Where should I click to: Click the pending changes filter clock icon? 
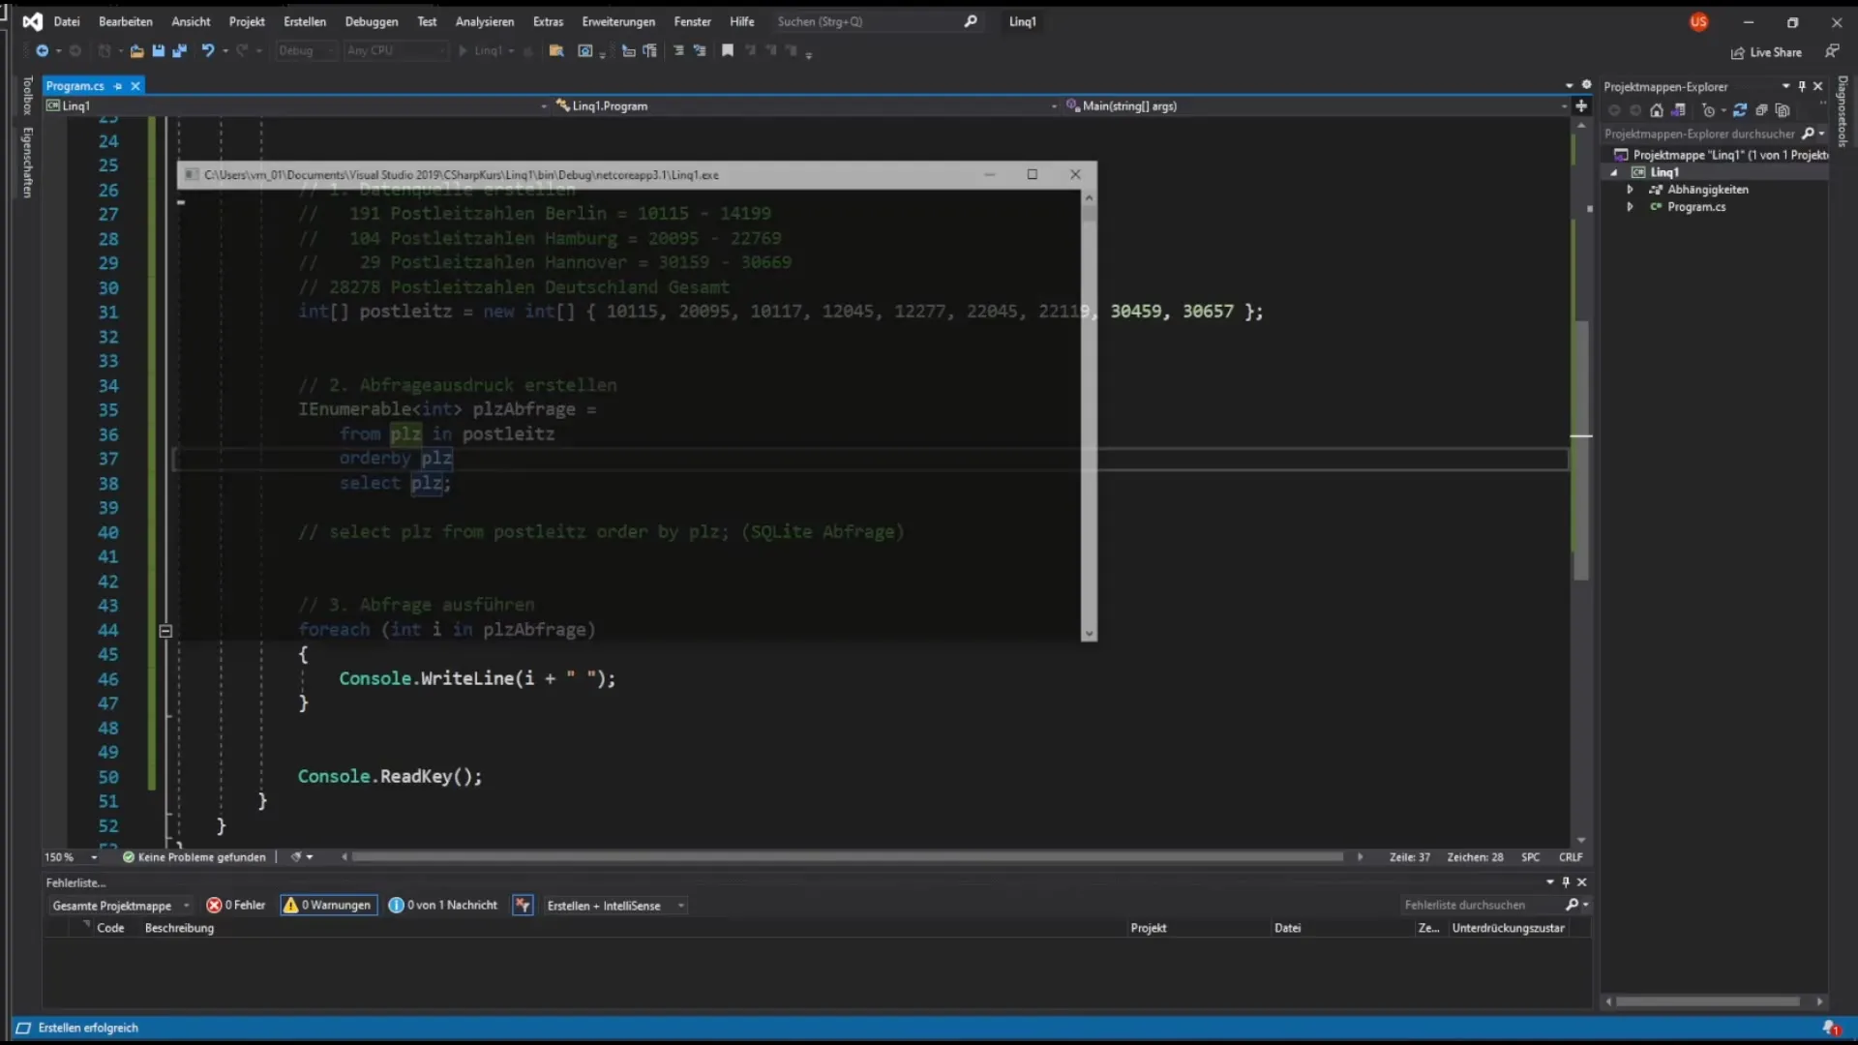click(1709, 110)
